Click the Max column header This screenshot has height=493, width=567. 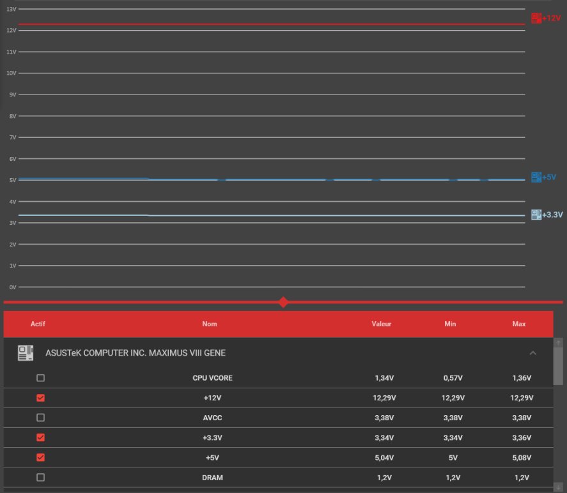tap(519, 324)
